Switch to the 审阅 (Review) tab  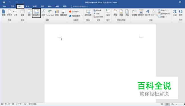click(57, 7)
